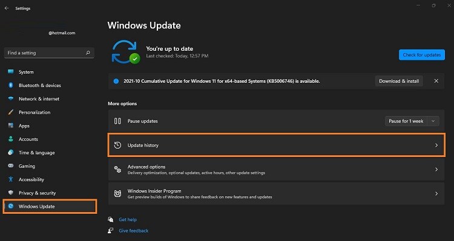Viewport: 454px width, 241px height.
Task: Click the Bluetooth & devices icon
Action: (11, 85)
